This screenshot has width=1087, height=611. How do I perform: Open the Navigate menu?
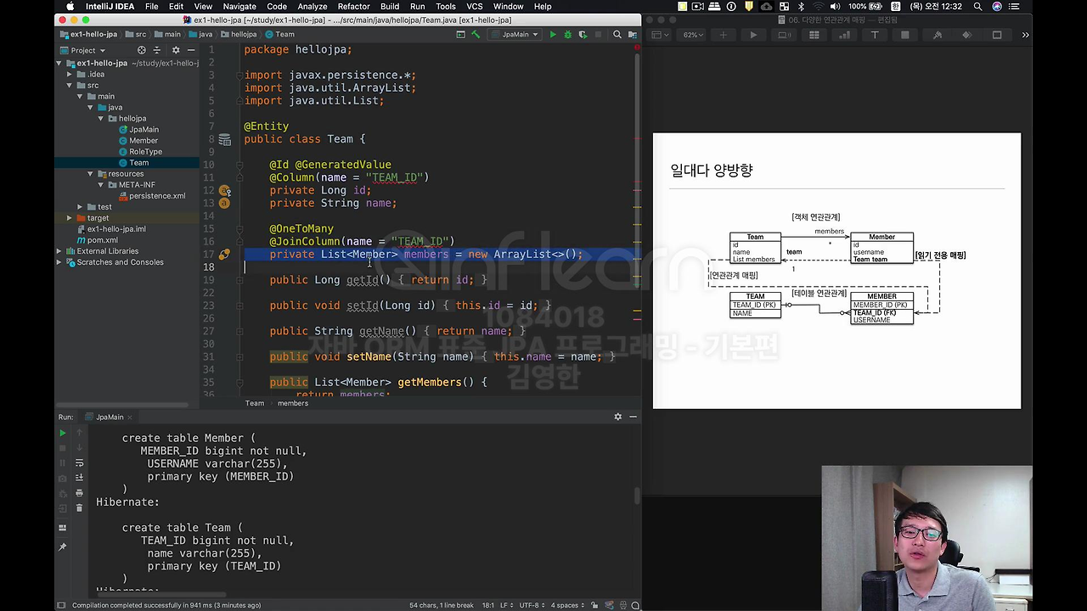pos(239,6)
